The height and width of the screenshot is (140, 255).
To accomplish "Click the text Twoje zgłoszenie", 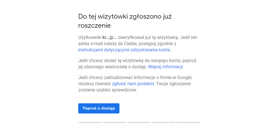I will pos(173,84).
